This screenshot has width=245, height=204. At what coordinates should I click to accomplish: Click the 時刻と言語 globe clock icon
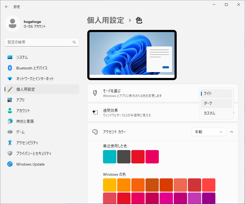(10, 121)
